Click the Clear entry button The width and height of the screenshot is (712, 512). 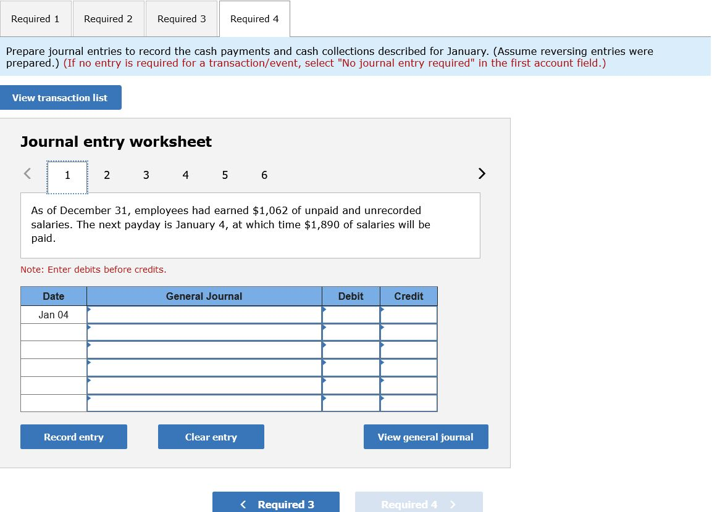211,437
